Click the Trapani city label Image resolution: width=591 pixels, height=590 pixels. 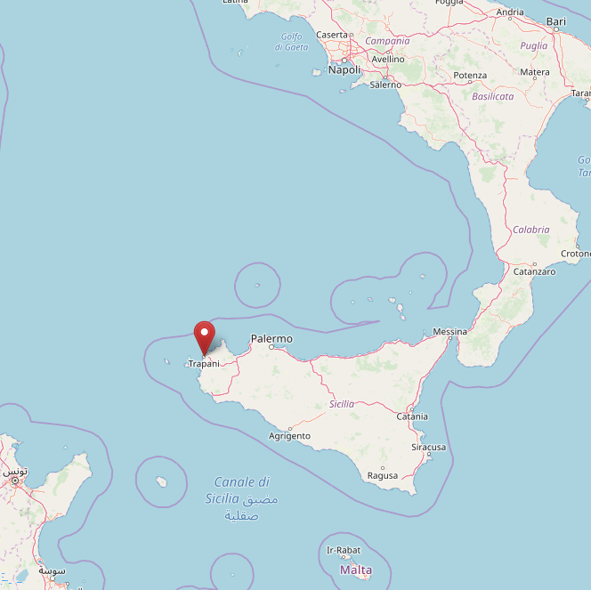pyautogui.click(x=204, y=364)
